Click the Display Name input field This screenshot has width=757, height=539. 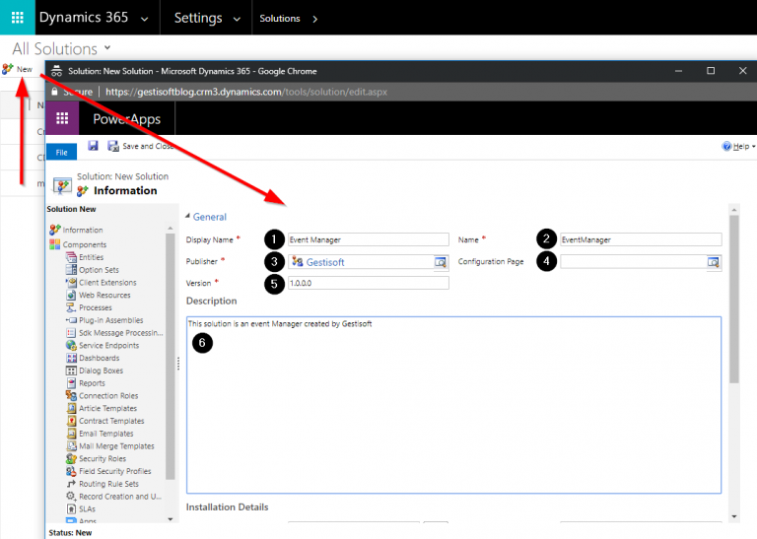tap(369, 239)
